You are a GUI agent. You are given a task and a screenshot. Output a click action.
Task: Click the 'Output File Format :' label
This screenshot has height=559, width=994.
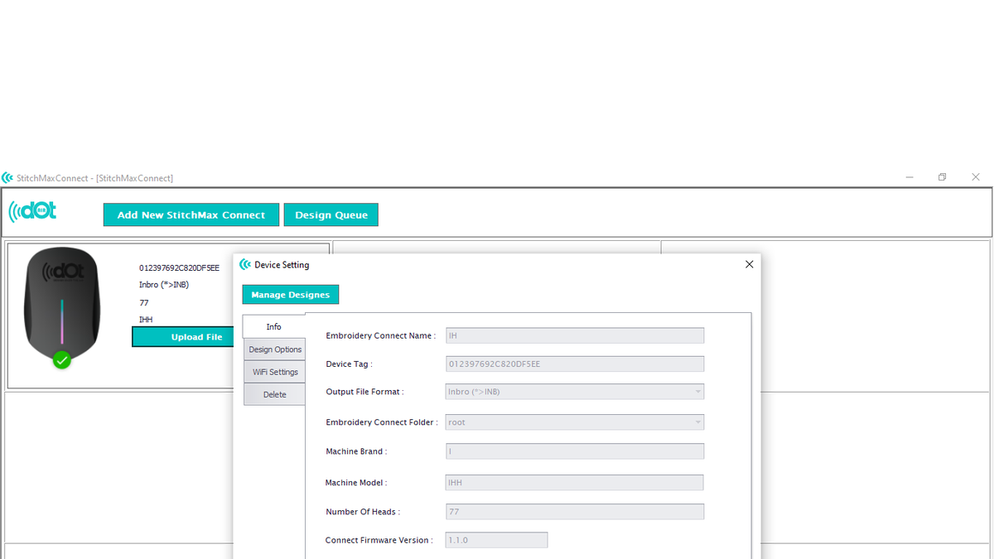point(365,392)
